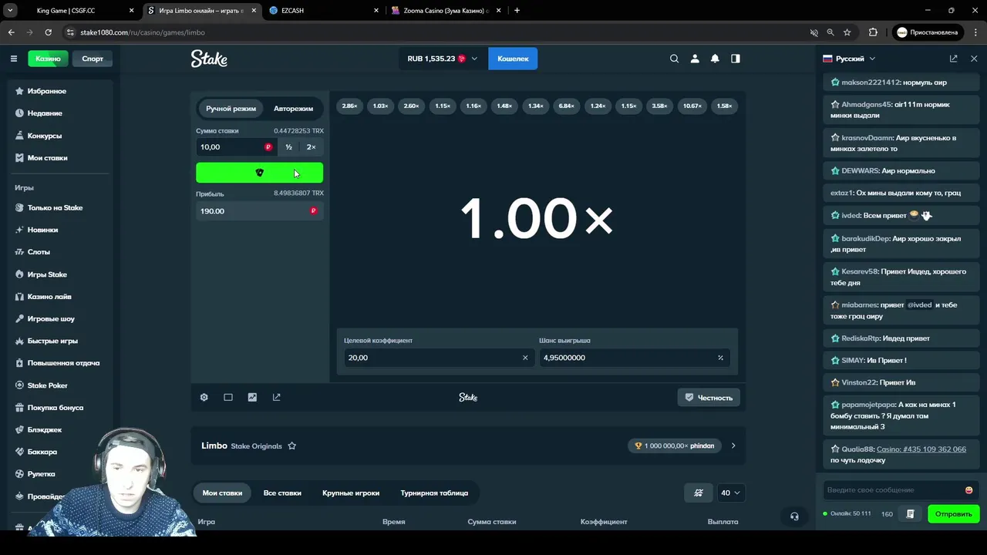Double the bet with 2× button
Image resolution: width=987 pixels, height=555 pixels.
311,147
